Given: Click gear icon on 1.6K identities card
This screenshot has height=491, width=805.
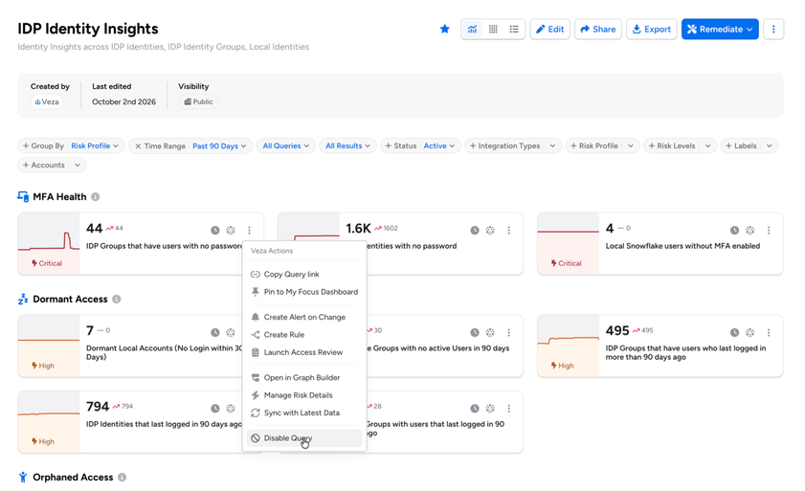Looking at the screenshot, I should pos(491,230).
